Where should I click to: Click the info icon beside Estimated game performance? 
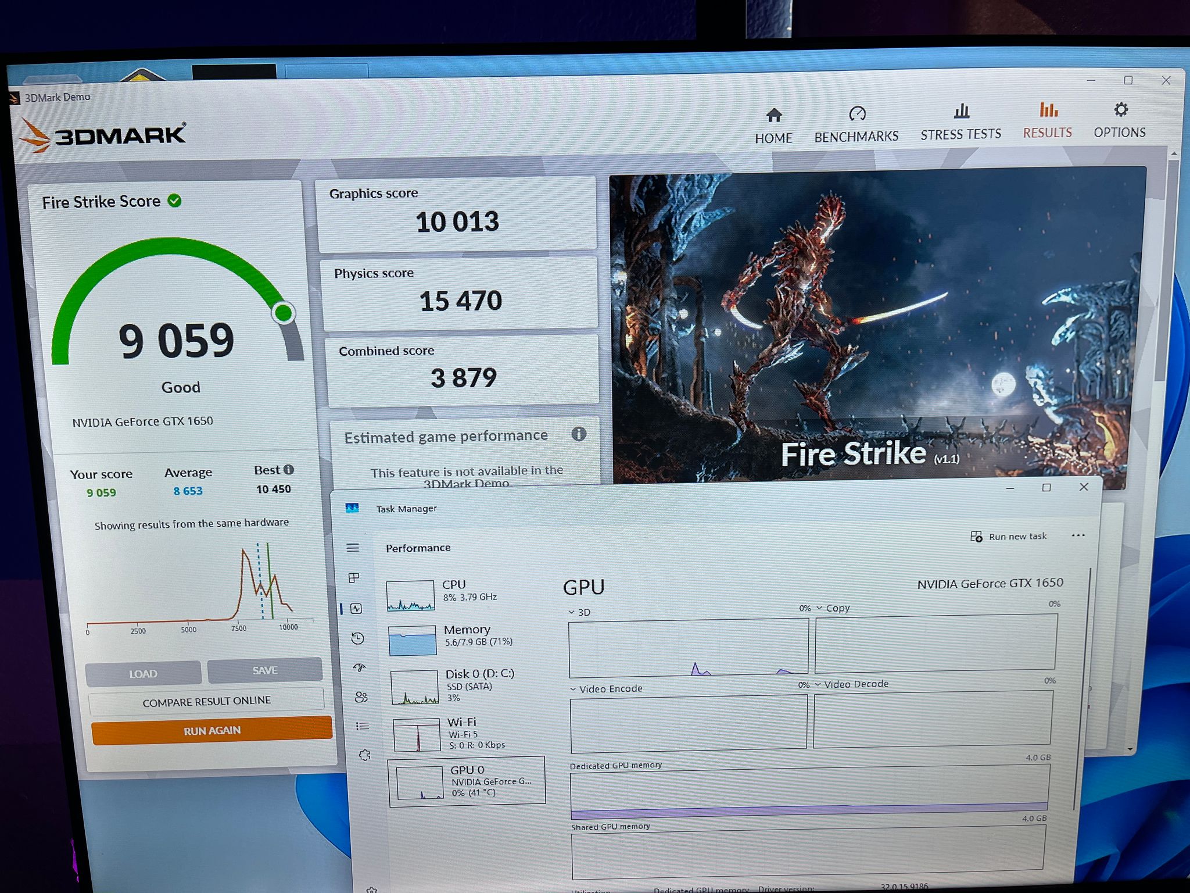click(x=579, y=434)
